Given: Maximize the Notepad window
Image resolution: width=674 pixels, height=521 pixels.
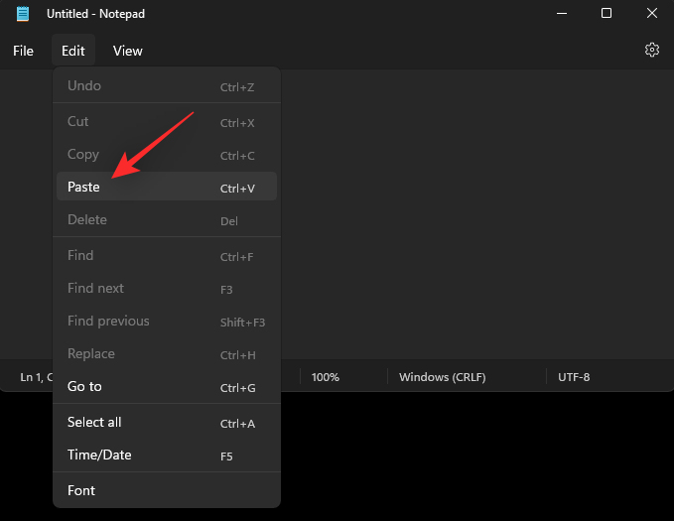Looking at the screenshot, I should [607, 14].
